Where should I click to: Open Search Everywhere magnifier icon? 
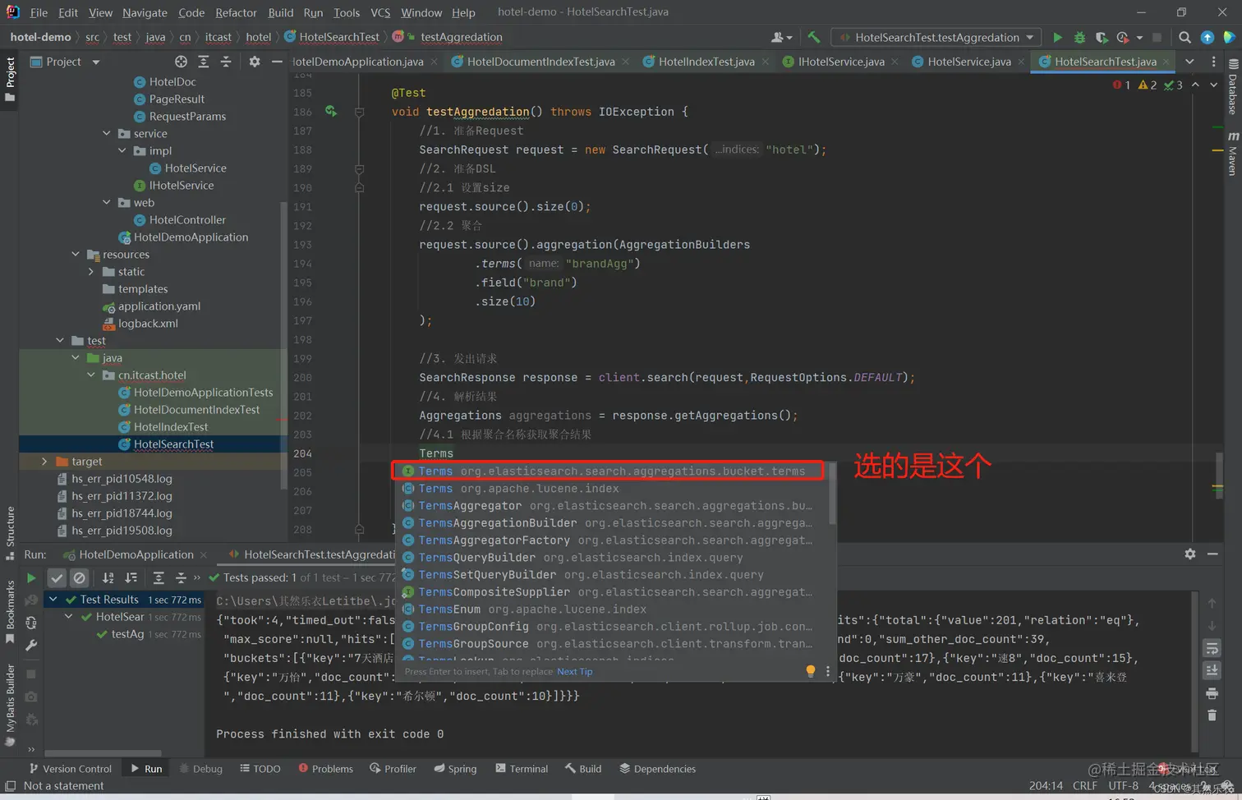coord(1184,37)
